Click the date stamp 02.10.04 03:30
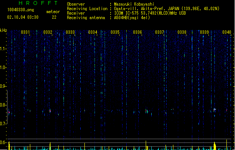Screen dimensions: 235x150 click(x=23, y=17)
